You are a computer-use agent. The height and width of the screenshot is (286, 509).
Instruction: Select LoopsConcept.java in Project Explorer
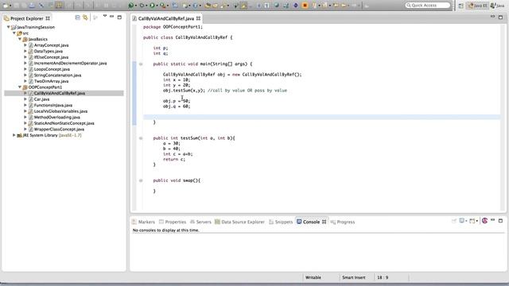click(52, 69)
